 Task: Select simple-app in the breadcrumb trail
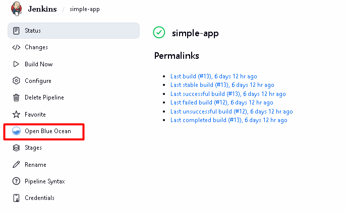point(85,10)
